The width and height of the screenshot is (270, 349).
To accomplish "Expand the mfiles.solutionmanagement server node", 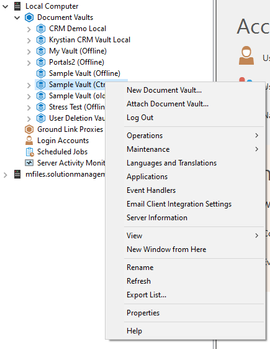I will (6, 175).
